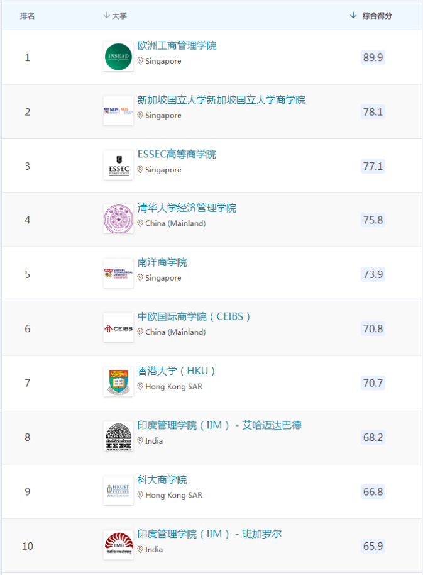This screenshot has height=575, width=423.
Task: Click China (Mainland) under 清华大学经济管理学院
Action: tap(175, 223)
